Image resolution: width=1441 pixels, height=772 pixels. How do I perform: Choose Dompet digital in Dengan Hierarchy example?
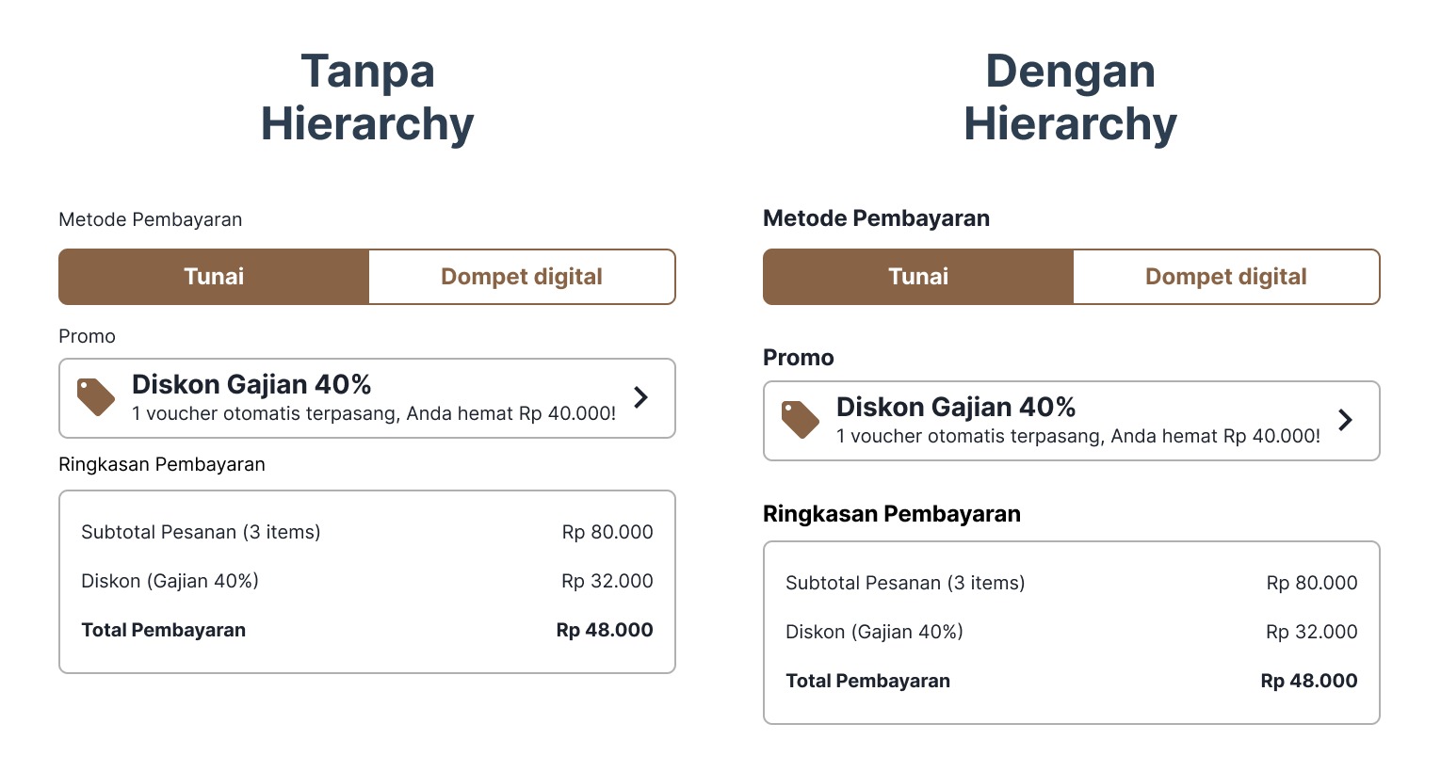1226,277
